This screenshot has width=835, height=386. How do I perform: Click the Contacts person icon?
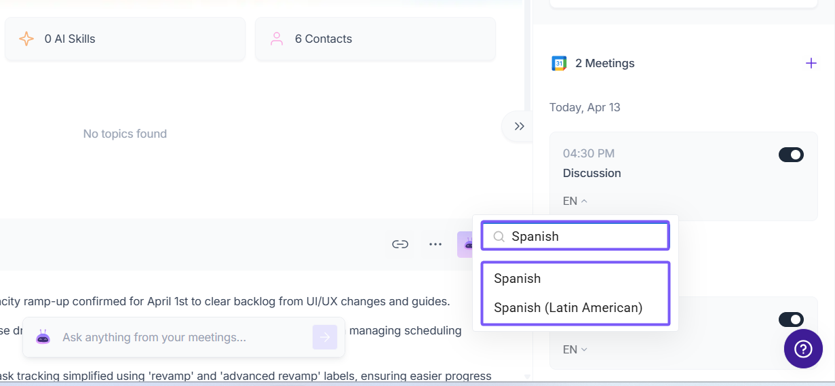coord(277,39)
